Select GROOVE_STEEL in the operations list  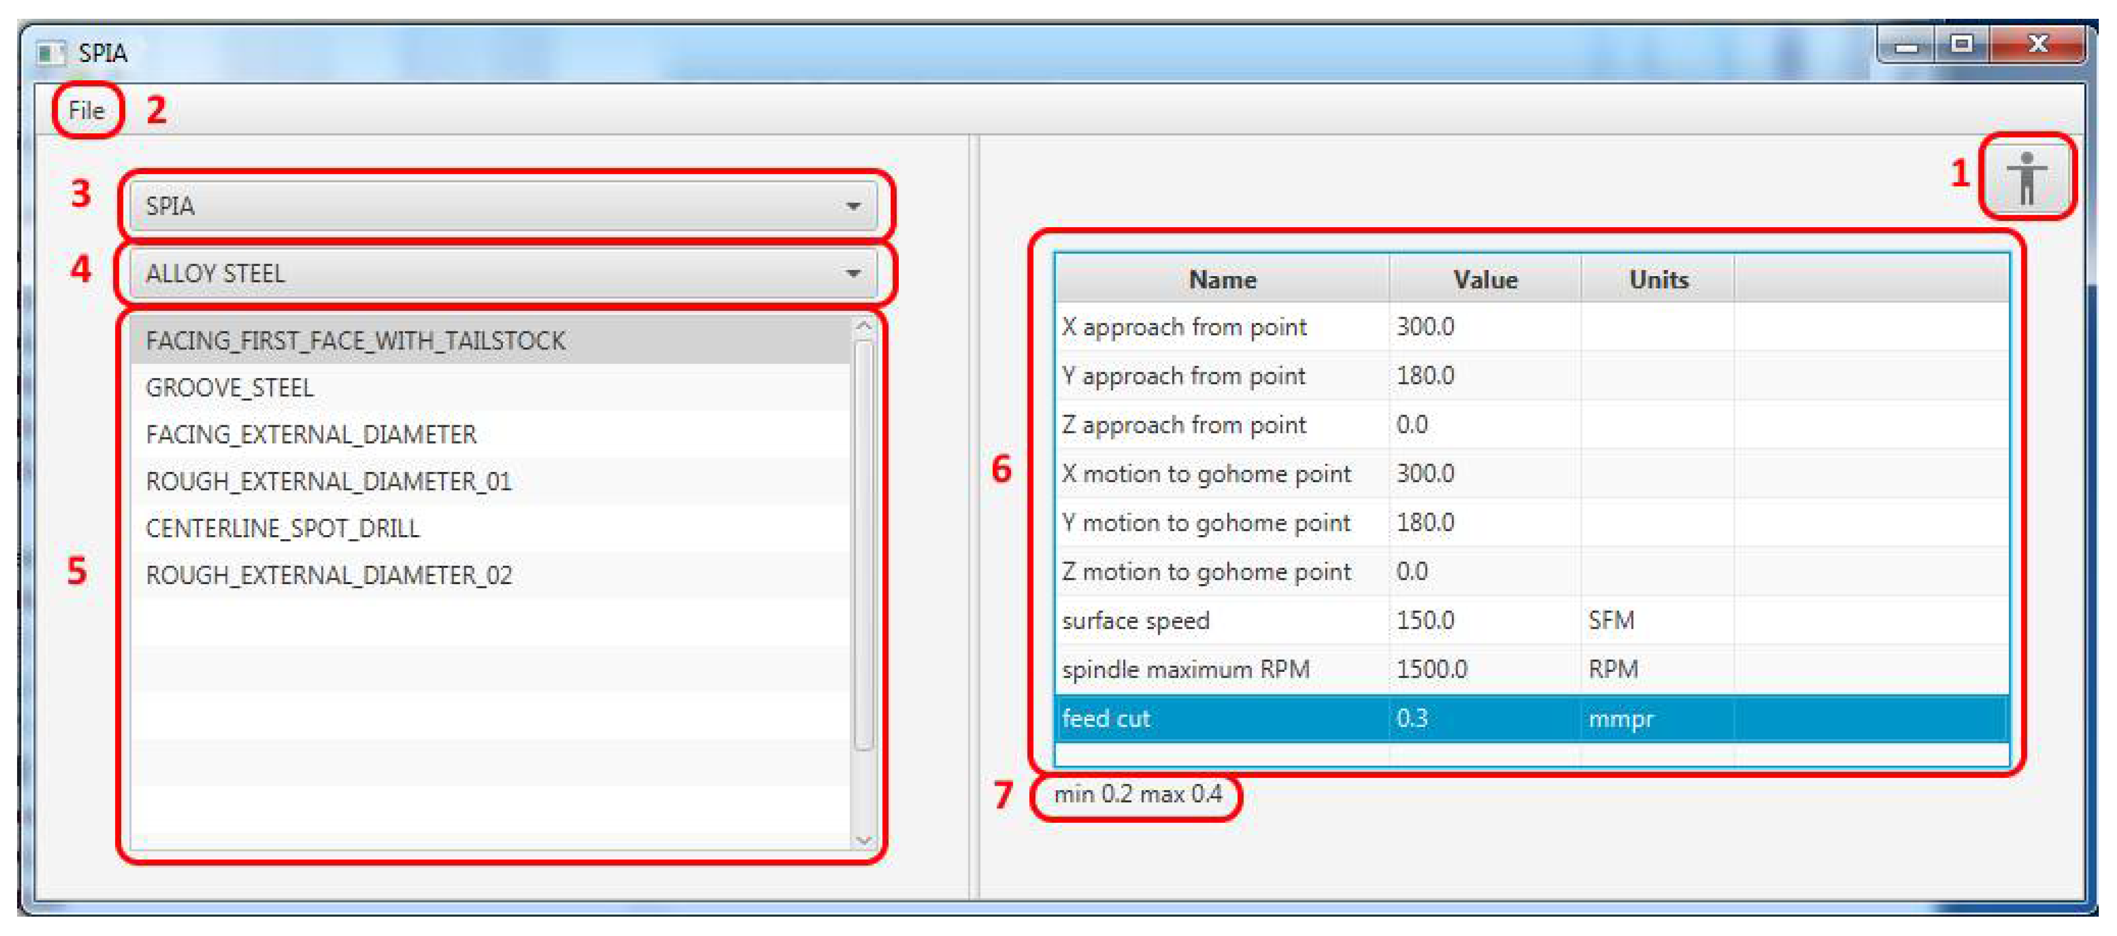[230, 387]
